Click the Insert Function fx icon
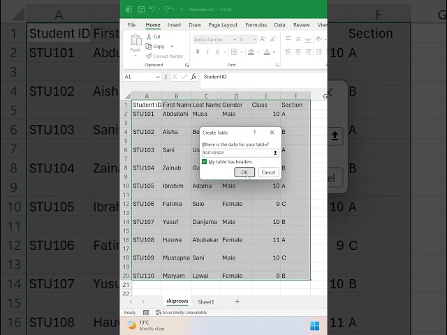The height and width of the screenshot is (335, 447). pos(193,77)
